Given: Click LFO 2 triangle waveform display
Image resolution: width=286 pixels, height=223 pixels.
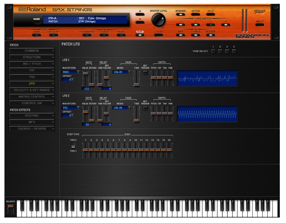Looking at the screenshot, I should click(x=207, y=114).
